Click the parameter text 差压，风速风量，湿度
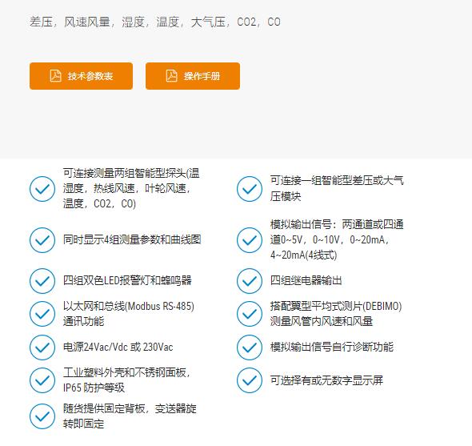The image size is (472, 446). 87,22
